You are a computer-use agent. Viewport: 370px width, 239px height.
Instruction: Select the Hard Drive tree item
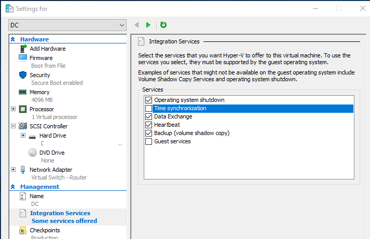pyautogui.click(x=52, y=136)
